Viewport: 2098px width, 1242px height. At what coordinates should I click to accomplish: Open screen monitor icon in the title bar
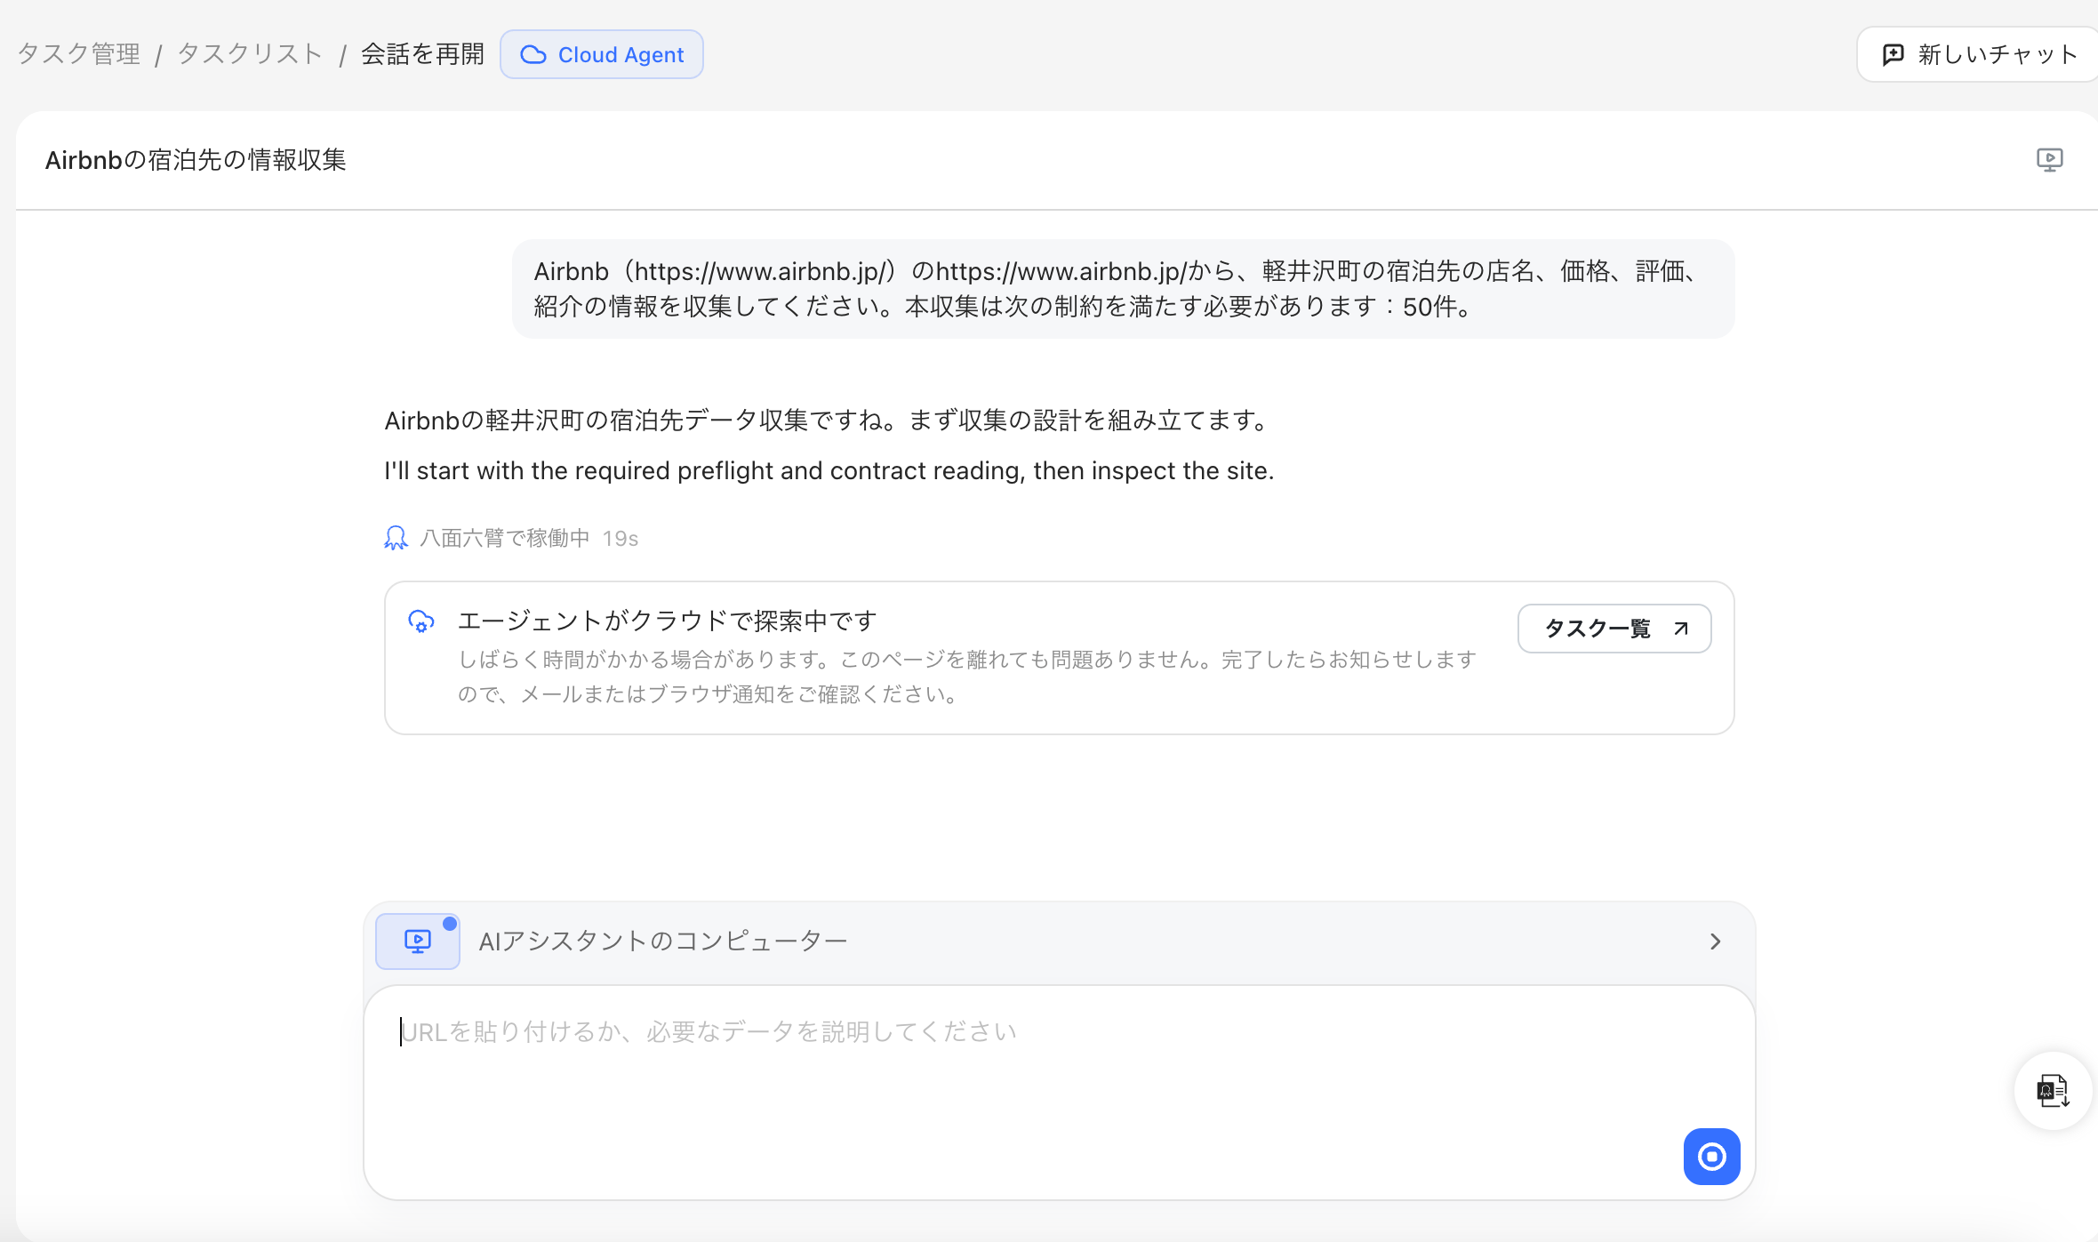[2050, 160]
